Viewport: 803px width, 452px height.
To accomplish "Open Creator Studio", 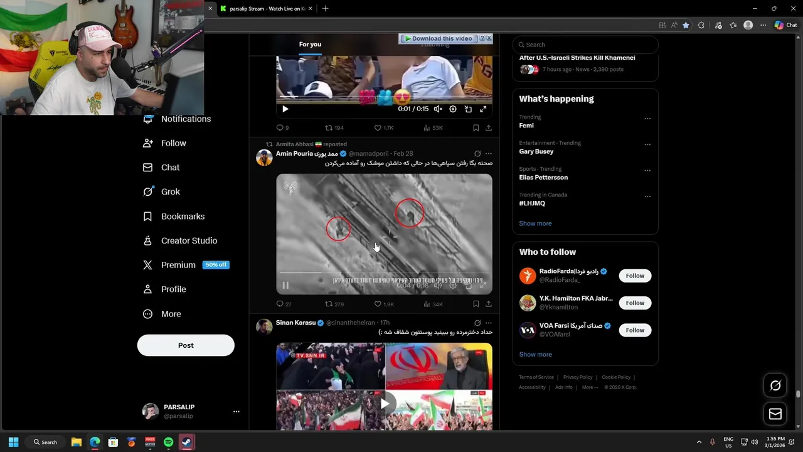I will tap(180, 240).
